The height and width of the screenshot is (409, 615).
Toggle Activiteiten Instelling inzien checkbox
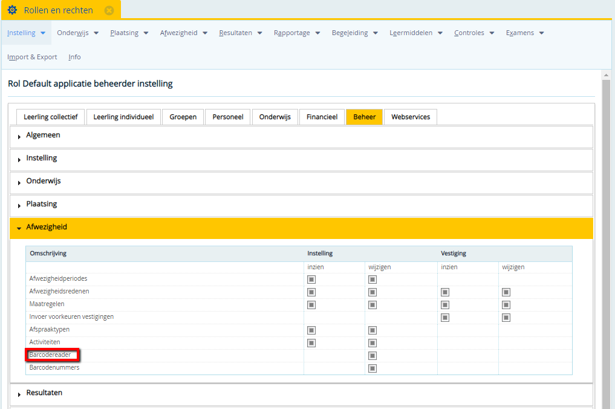click(311, 343)
